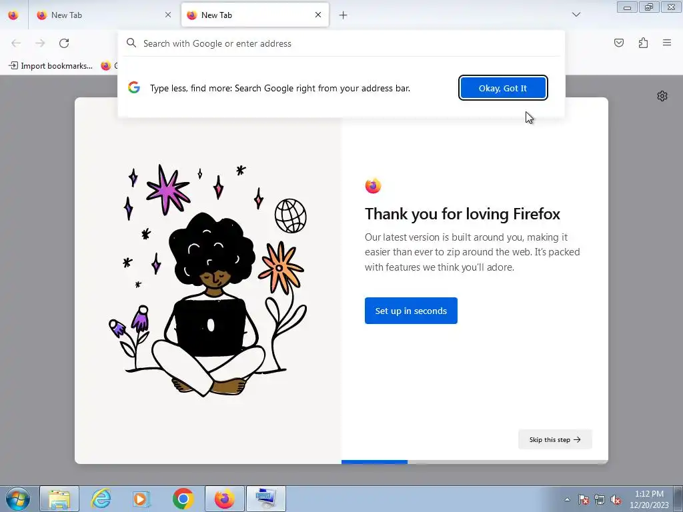Screen dimensions: 683x512
Task: Launch Internet Explorer from taskbar
Action: [101, 499]
